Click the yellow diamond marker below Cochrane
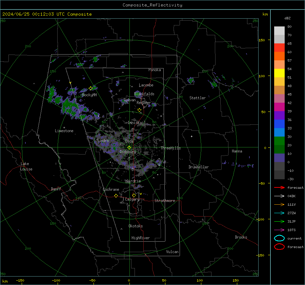This screenshot has height=285, width=305. (x=116, y=196)
